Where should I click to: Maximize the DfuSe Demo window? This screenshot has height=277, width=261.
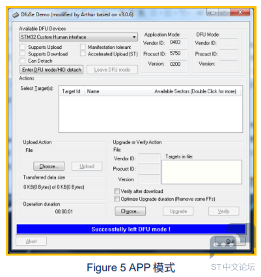coord(224,12)
